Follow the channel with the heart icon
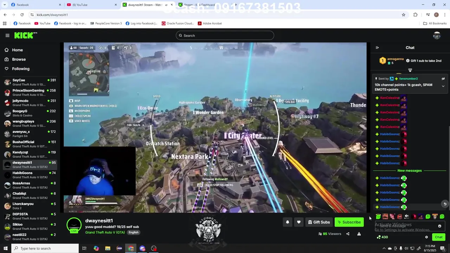 (x=299, y=222)
